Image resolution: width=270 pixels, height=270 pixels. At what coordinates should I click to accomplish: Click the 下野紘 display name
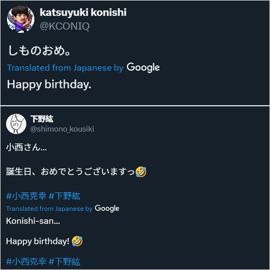[42, 119]
